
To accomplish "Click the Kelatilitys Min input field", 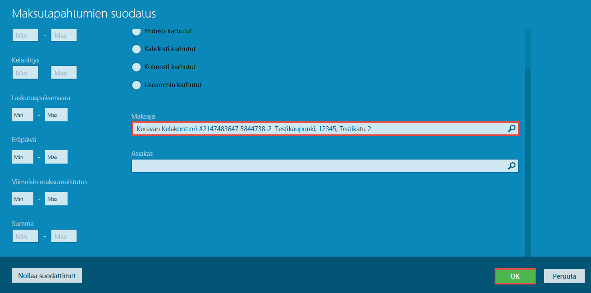I will tap(25, 73).
